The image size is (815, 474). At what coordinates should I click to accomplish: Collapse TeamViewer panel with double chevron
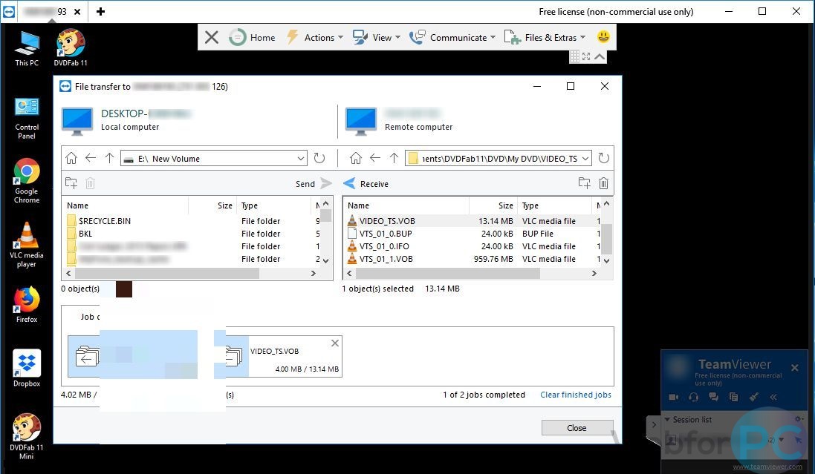click(x=773, y=397)
